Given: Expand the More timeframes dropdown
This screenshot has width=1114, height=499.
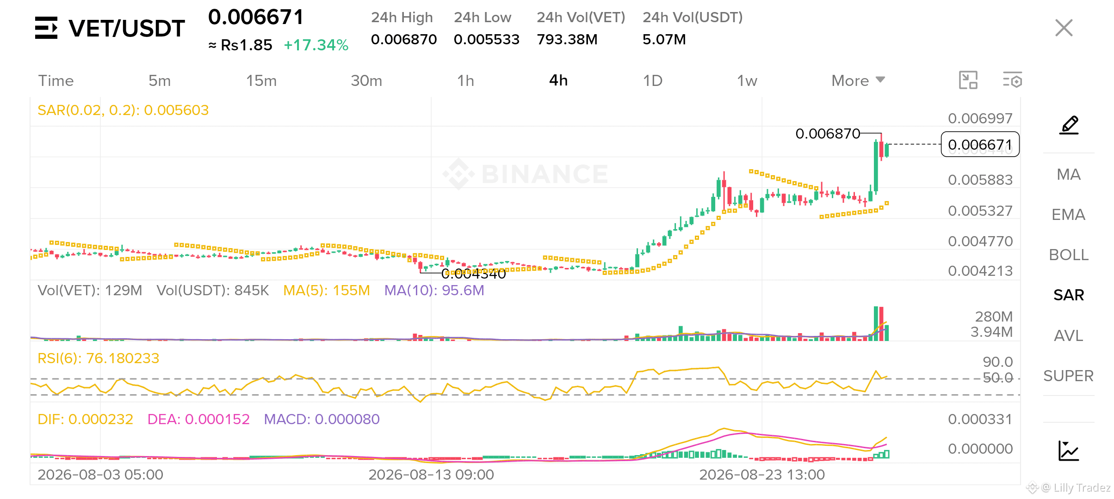Looking at the screenshot, I should click(x=858, y=80).
